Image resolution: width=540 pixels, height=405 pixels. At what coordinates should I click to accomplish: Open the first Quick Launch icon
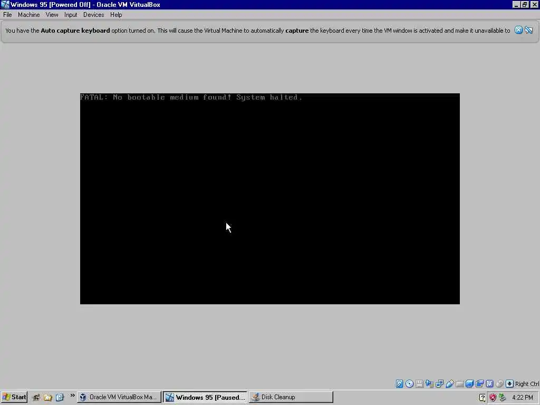[x=36, y=397]
